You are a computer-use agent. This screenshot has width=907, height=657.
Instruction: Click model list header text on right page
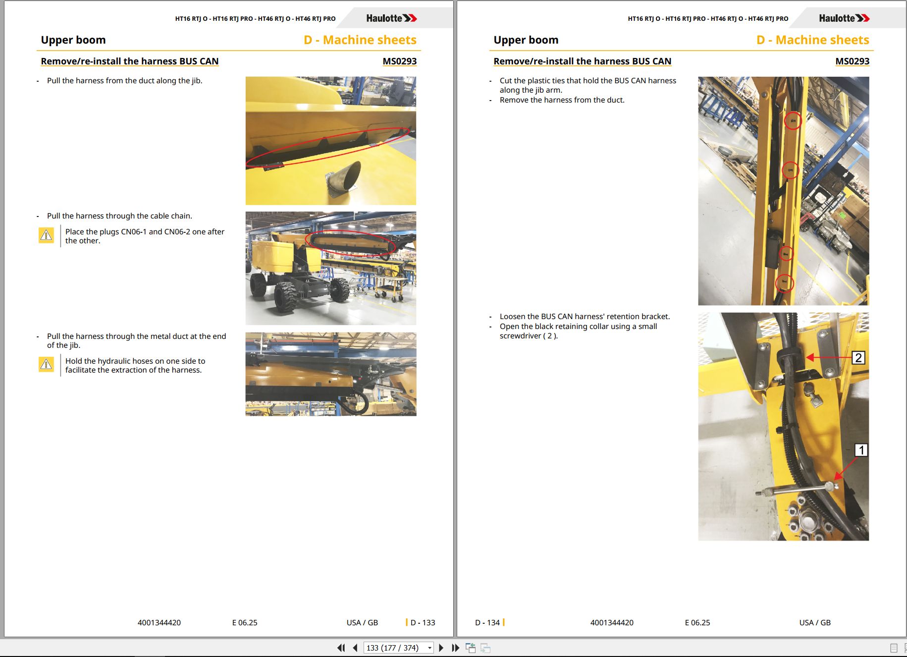pos(708,19)
